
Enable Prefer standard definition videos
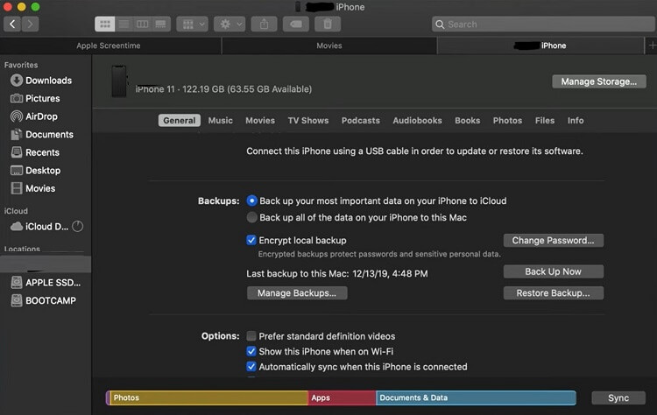[x=252, y=336]
